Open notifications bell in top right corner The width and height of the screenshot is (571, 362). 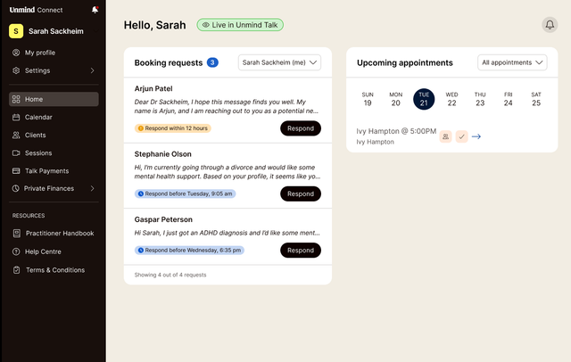(550, 25)
